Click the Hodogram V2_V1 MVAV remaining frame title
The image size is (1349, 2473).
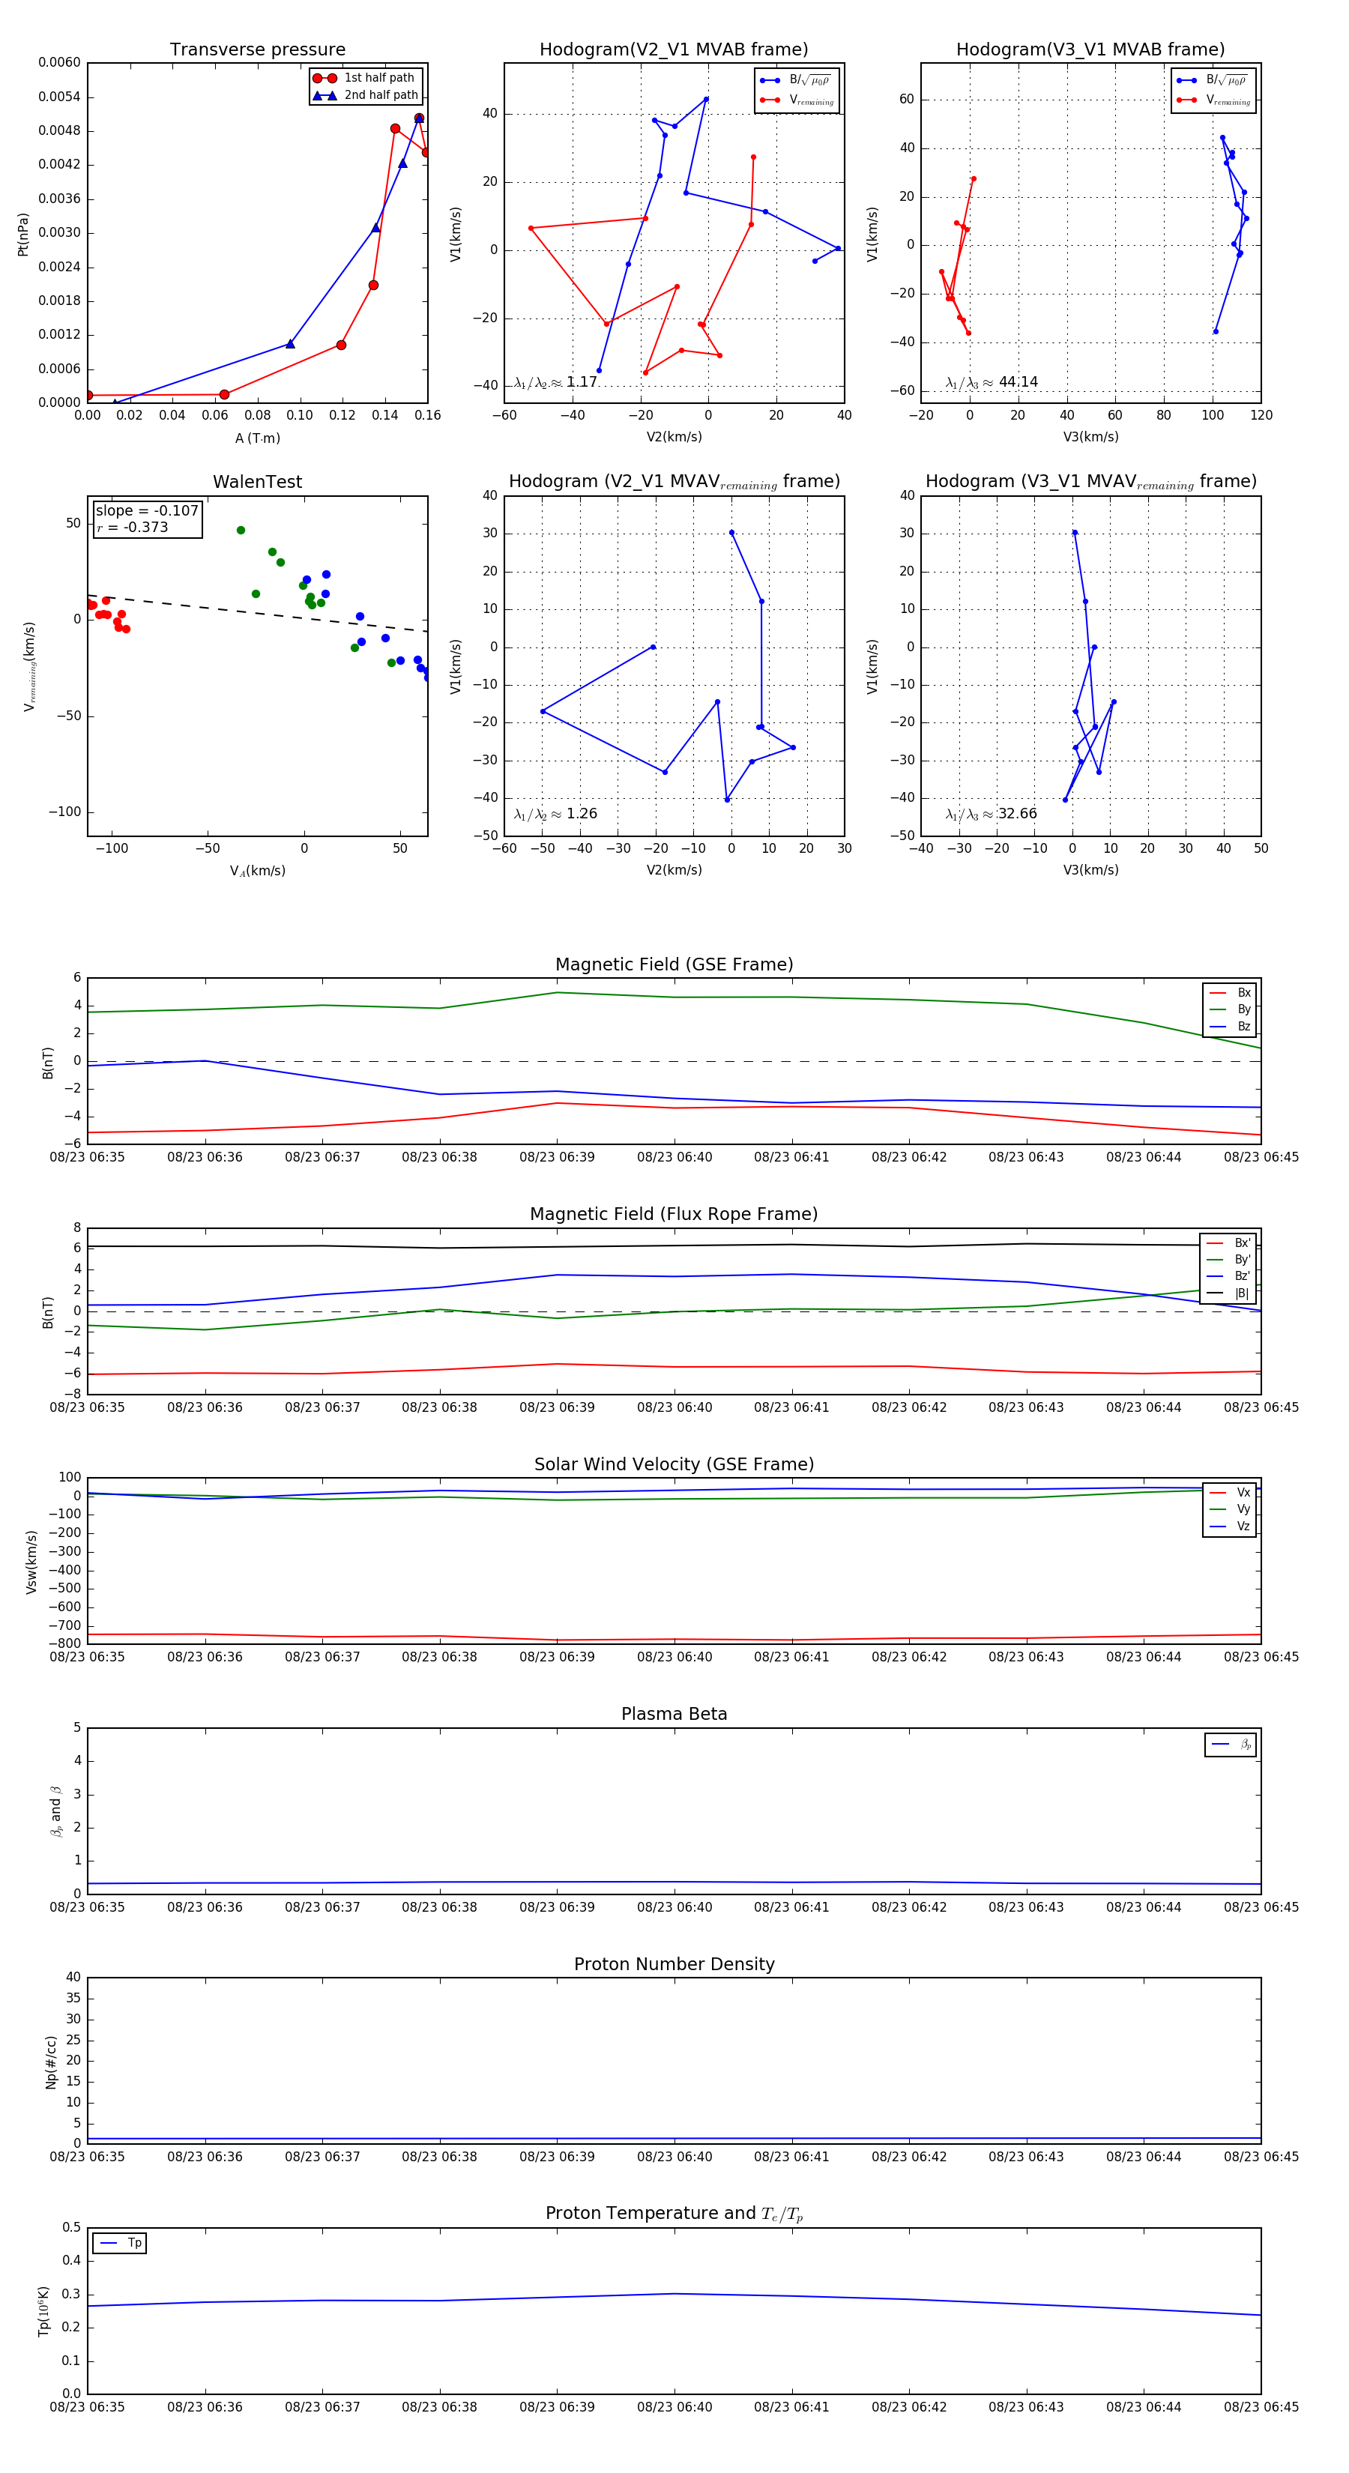click(674, 482)
